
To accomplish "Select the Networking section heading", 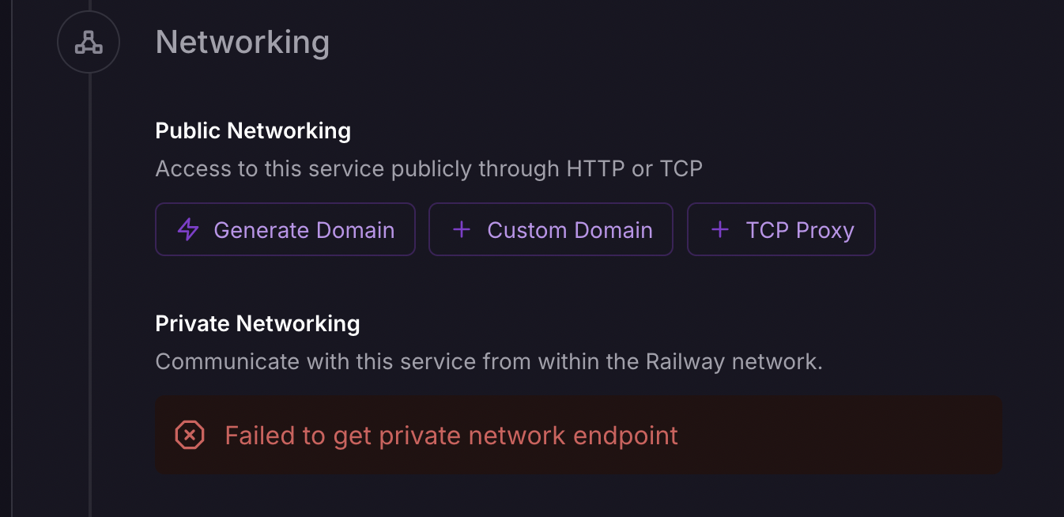I will (x=242, y=43).
